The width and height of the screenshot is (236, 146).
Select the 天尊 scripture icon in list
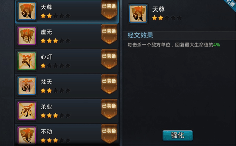(x=27, y=11)
